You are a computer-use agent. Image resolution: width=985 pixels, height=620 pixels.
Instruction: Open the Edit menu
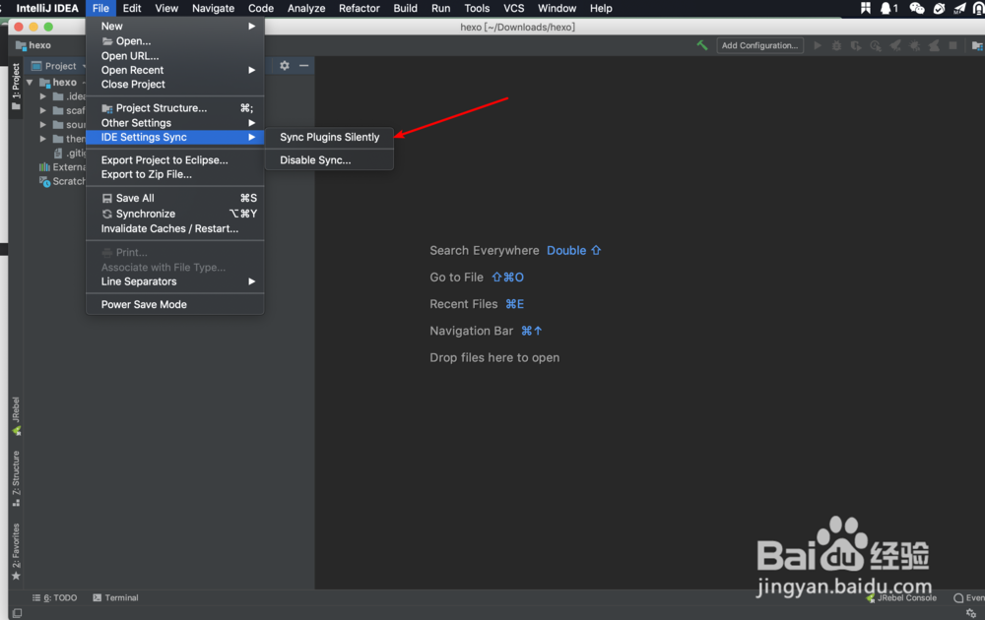(131, 8)
